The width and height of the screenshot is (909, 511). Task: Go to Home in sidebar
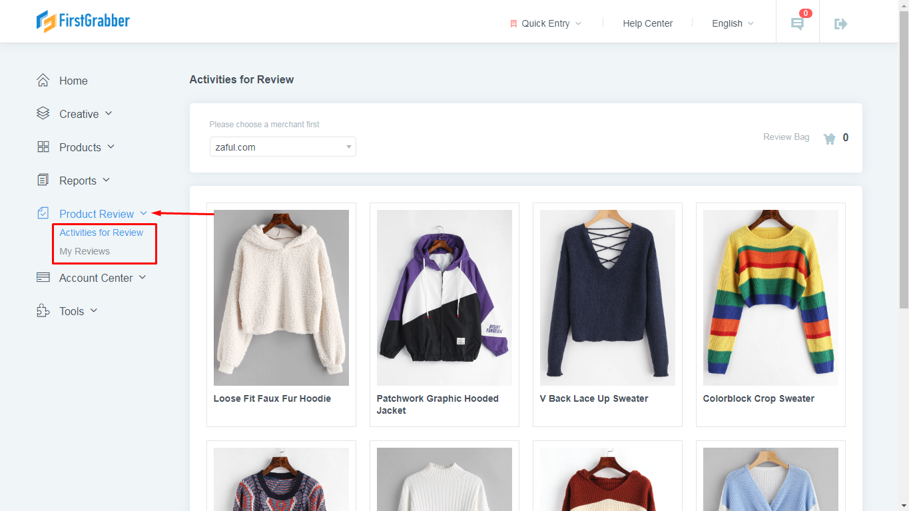[73, 81]
